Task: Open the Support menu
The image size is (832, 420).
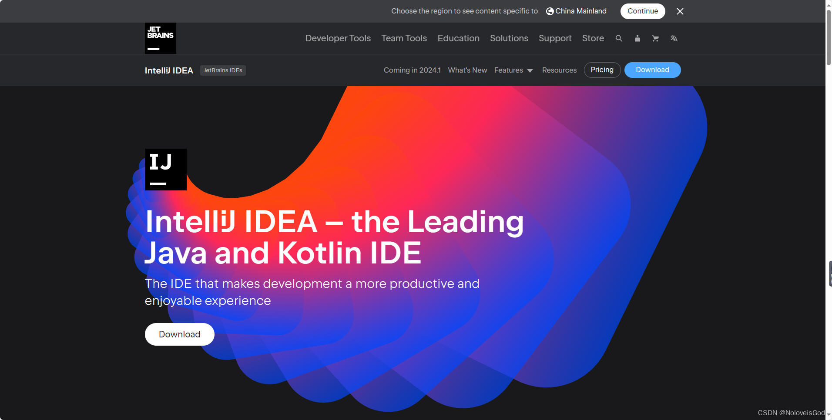Action: tap(555, 38)
